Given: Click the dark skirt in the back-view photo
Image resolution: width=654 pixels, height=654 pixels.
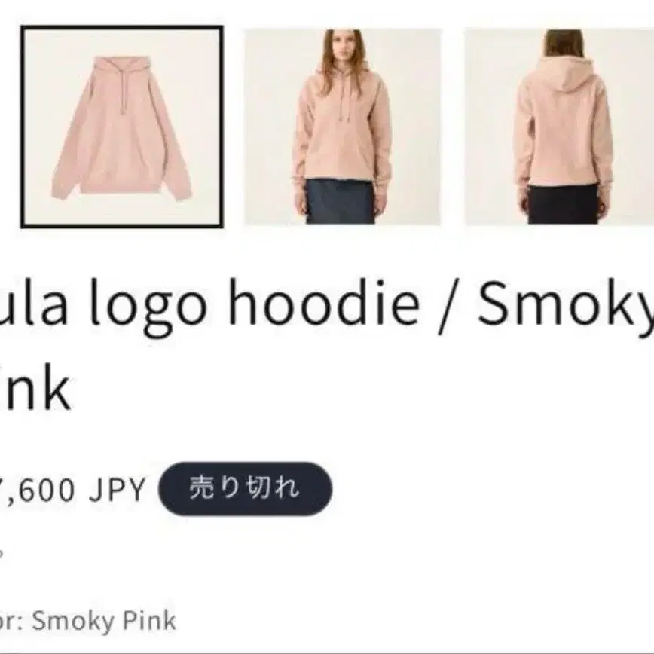Looking at the screenshot, I should click(563, 204).
